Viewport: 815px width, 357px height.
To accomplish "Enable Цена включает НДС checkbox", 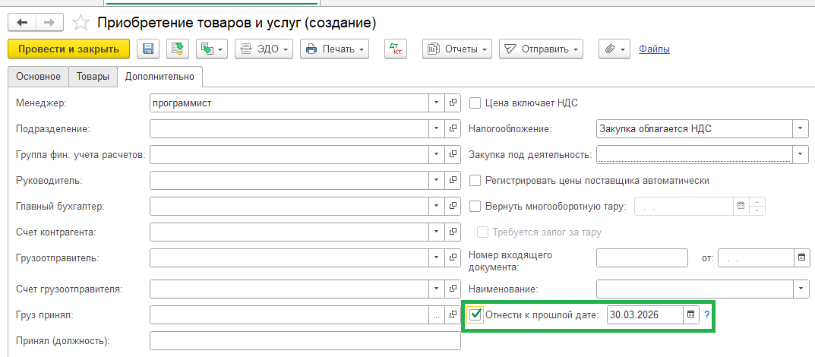I will coord(475,103).
